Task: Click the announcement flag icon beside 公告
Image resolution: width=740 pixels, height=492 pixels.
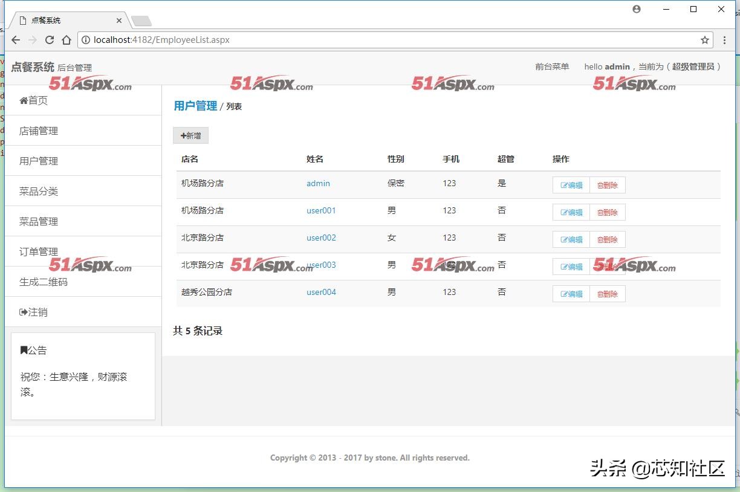Action: (25, 350)
